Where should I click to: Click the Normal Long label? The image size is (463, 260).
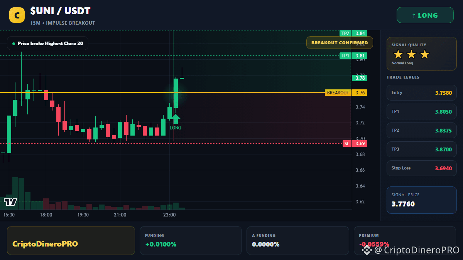(x=402, y=63)
